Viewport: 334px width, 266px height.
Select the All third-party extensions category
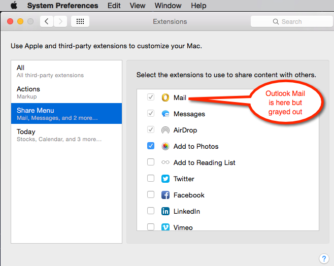(66, 71)
